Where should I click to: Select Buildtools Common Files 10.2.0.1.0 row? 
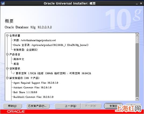coord(33,97)
